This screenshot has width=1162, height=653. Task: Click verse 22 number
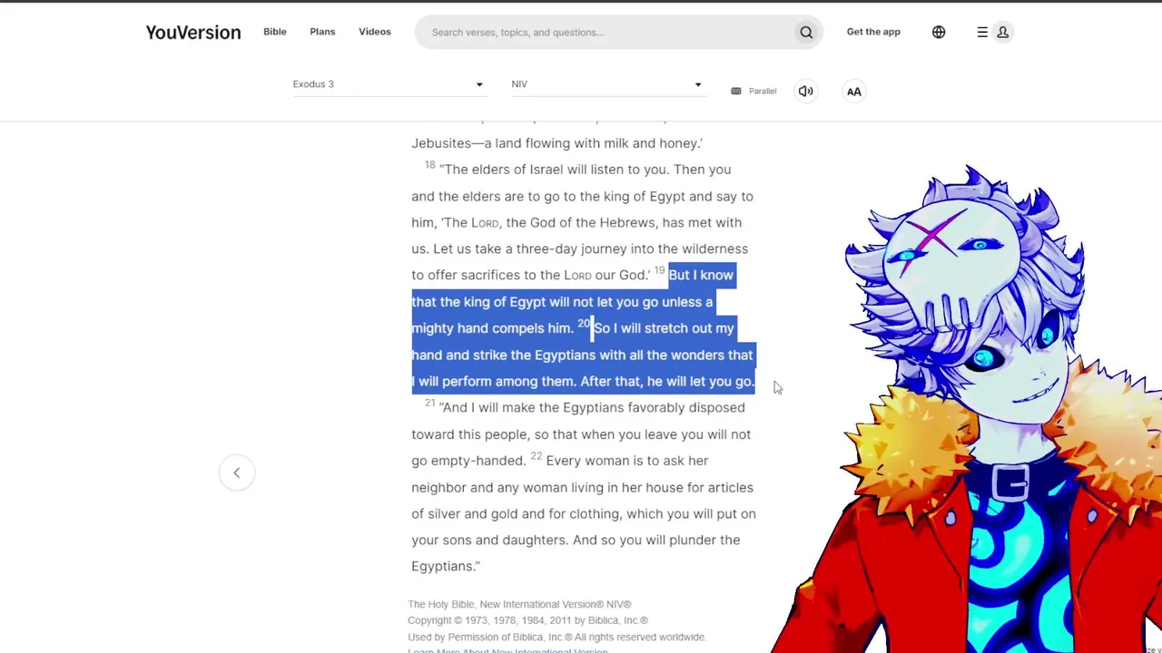(536, 456)
